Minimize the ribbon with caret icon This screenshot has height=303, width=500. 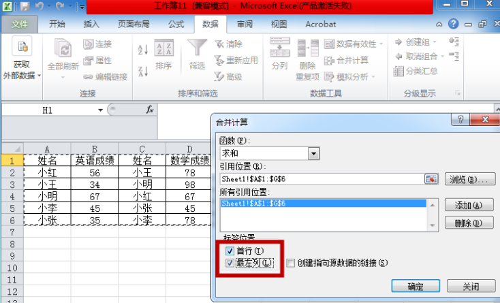tap(439, 25)
